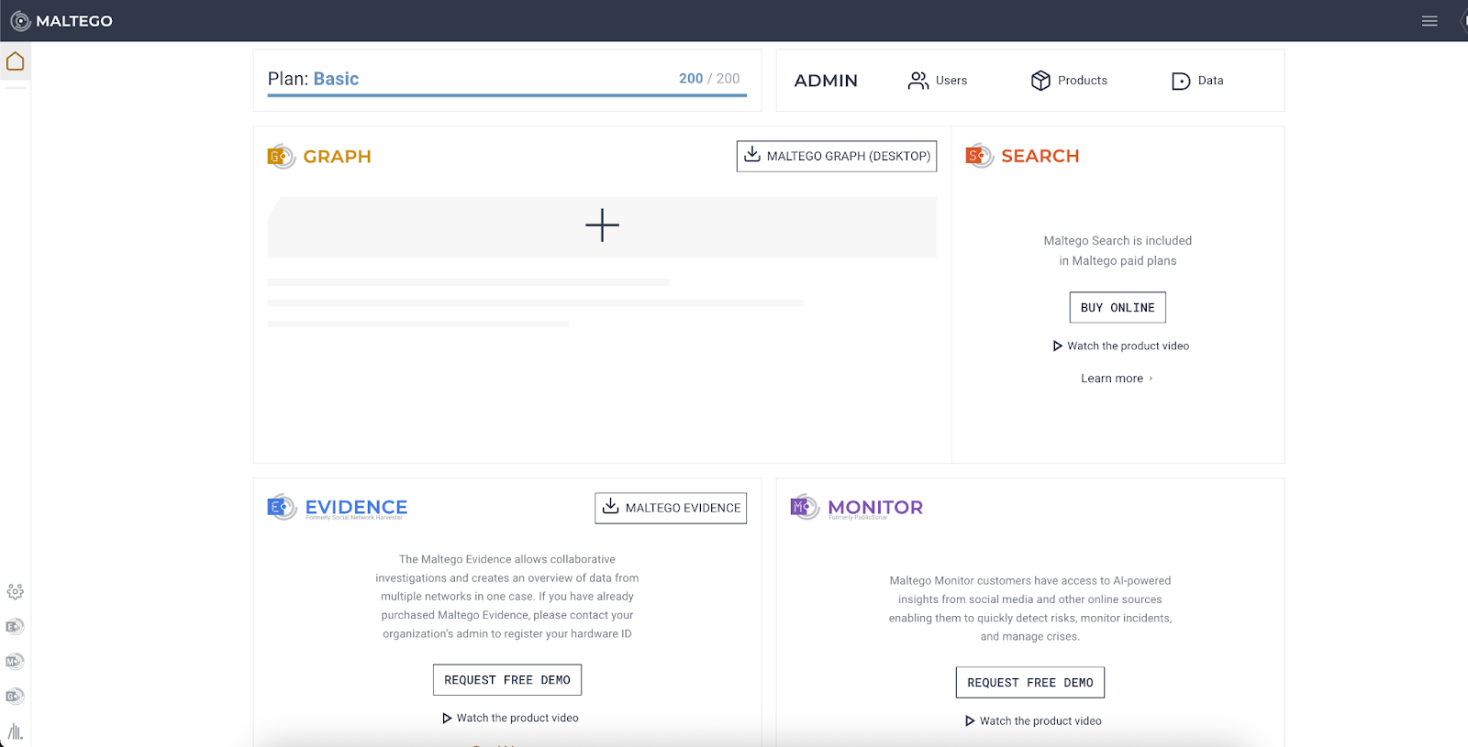Image resolution: width=1468 pixels, height=747 pixels.
Task: Open the Users admin tab
Action: point(938,81)
